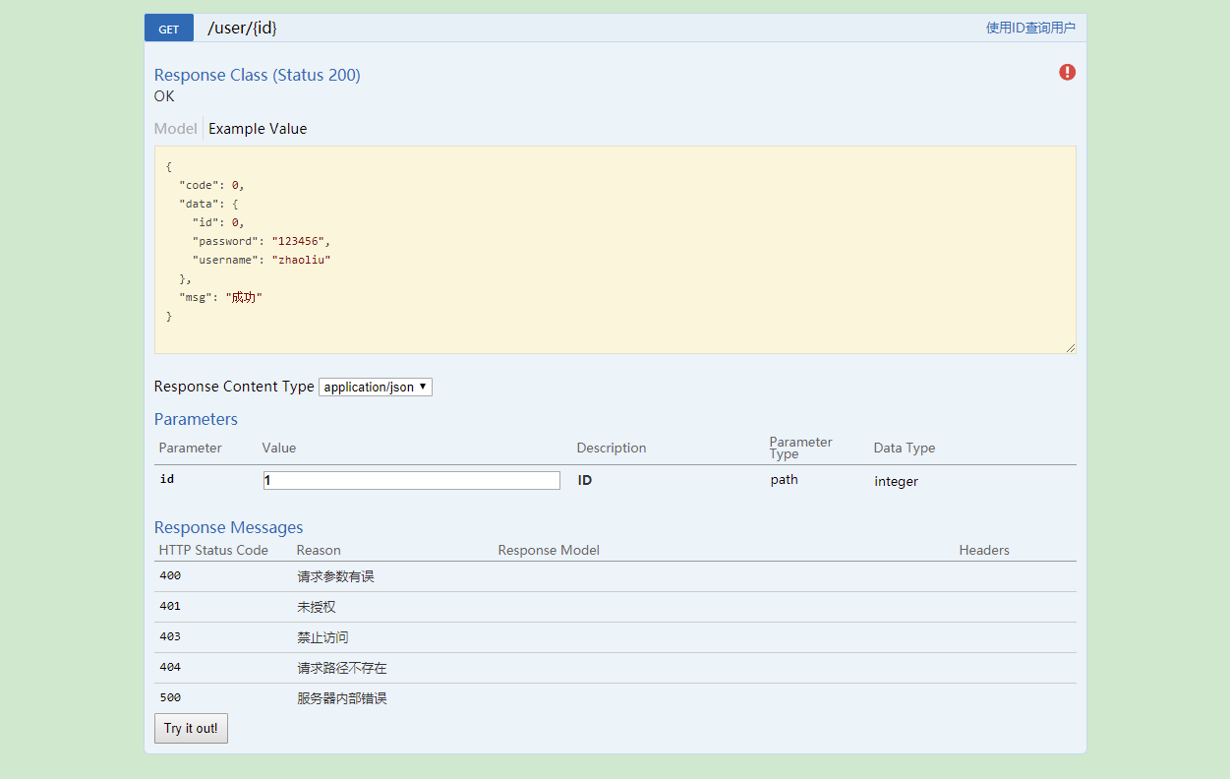Click the 403 status code cell
The width and height of the screenshot is (1230, 779).
coord(170,636)
